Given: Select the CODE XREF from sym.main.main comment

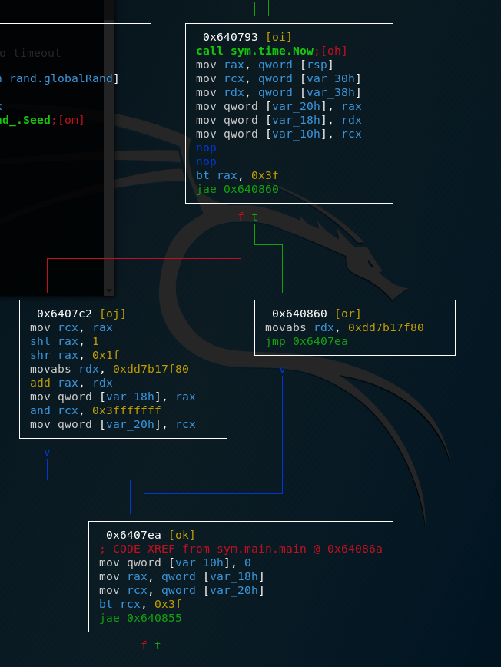Looking at the screenshot, I should 241,549.
